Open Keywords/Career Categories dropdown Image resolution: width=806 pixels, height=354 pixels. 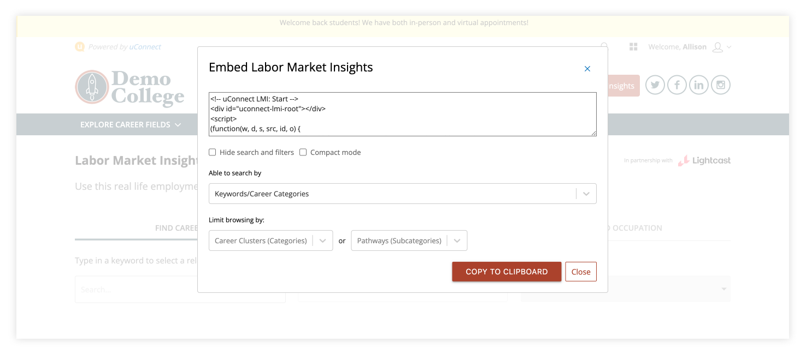tap(402, 194)
